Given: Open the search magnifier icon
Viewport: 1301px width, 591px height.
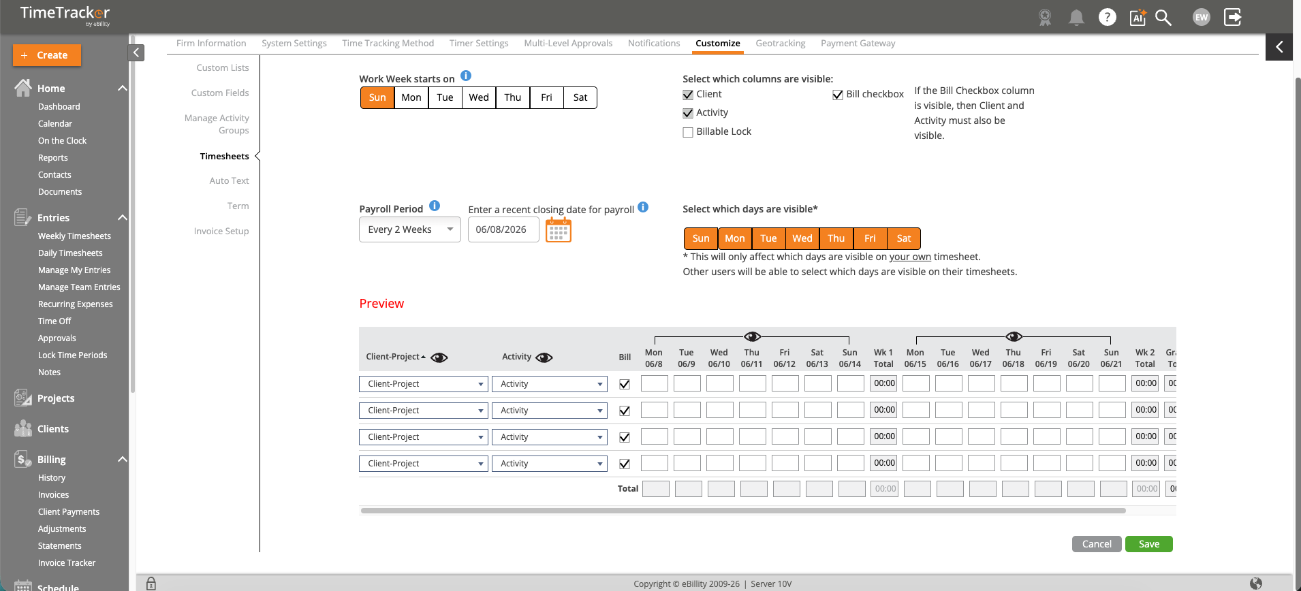Looking at the screenshot, I should tap(1163, 17).
